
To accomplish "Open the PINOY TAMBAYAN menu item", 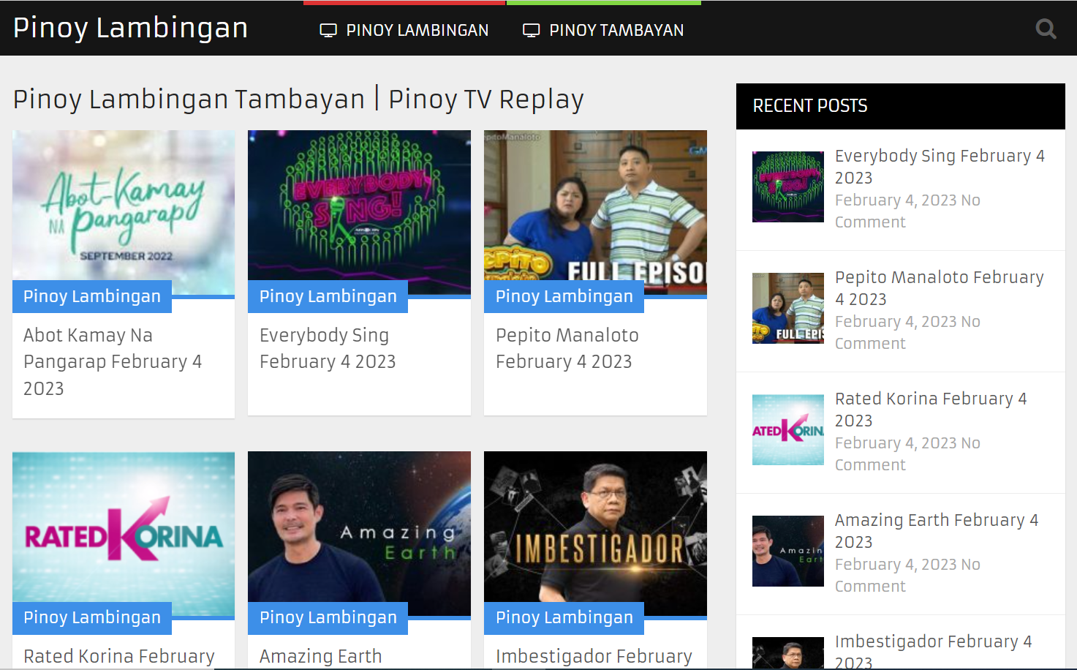I will [604, 30].
